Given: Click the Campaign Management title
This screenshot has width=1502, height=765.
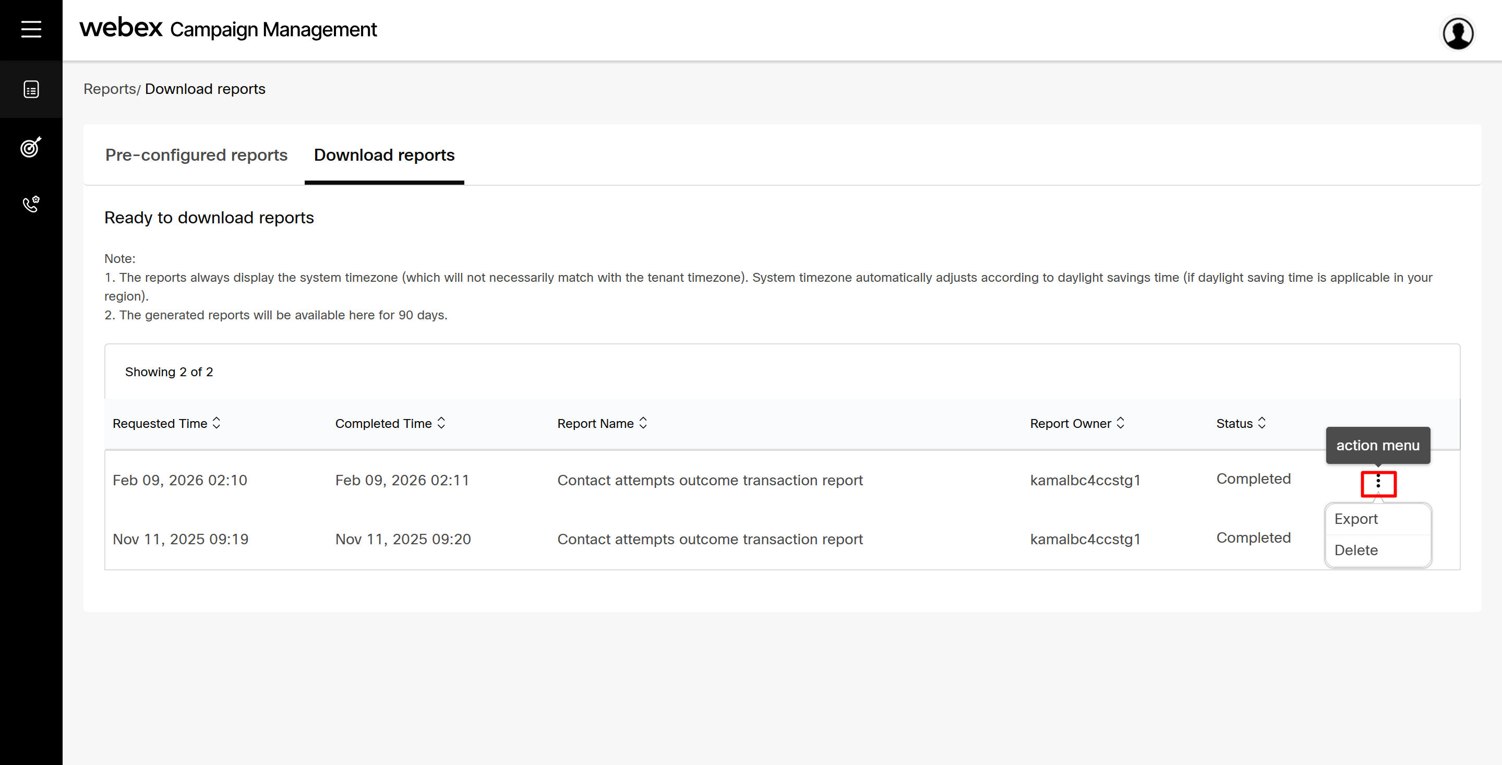Looking at the screenshot, I should coord(273,30).
